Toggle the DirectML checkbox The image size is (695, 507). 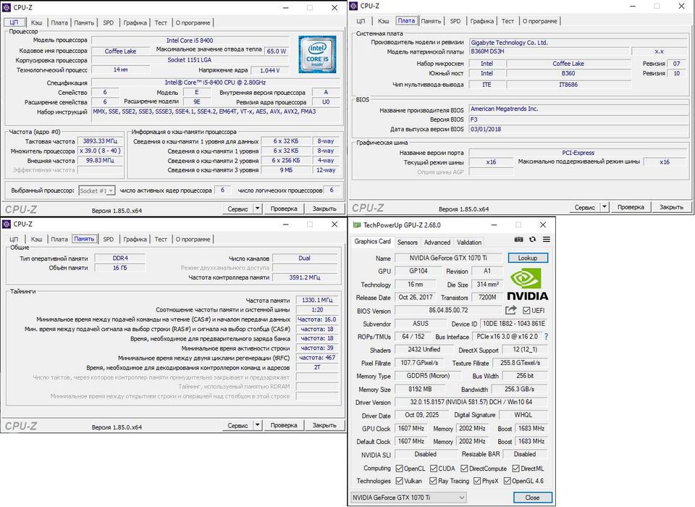point(516,469)
